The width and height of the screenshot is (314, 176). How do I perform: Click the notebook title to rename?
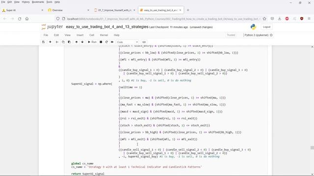(x=107, y=27)
